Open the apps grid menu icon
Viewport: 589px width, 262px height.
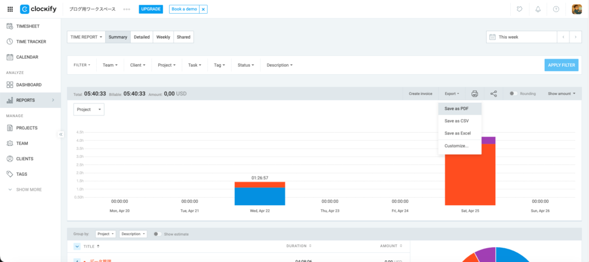10,9
